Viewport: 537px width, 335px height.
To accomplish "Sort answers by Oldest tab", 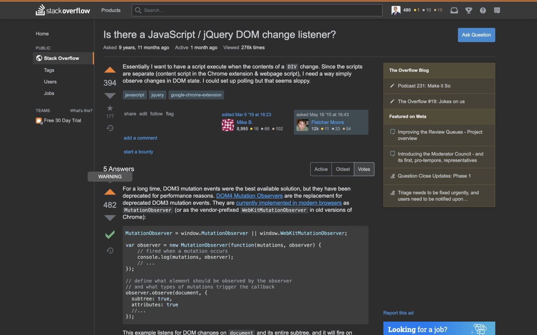I will tap(343, 169).
